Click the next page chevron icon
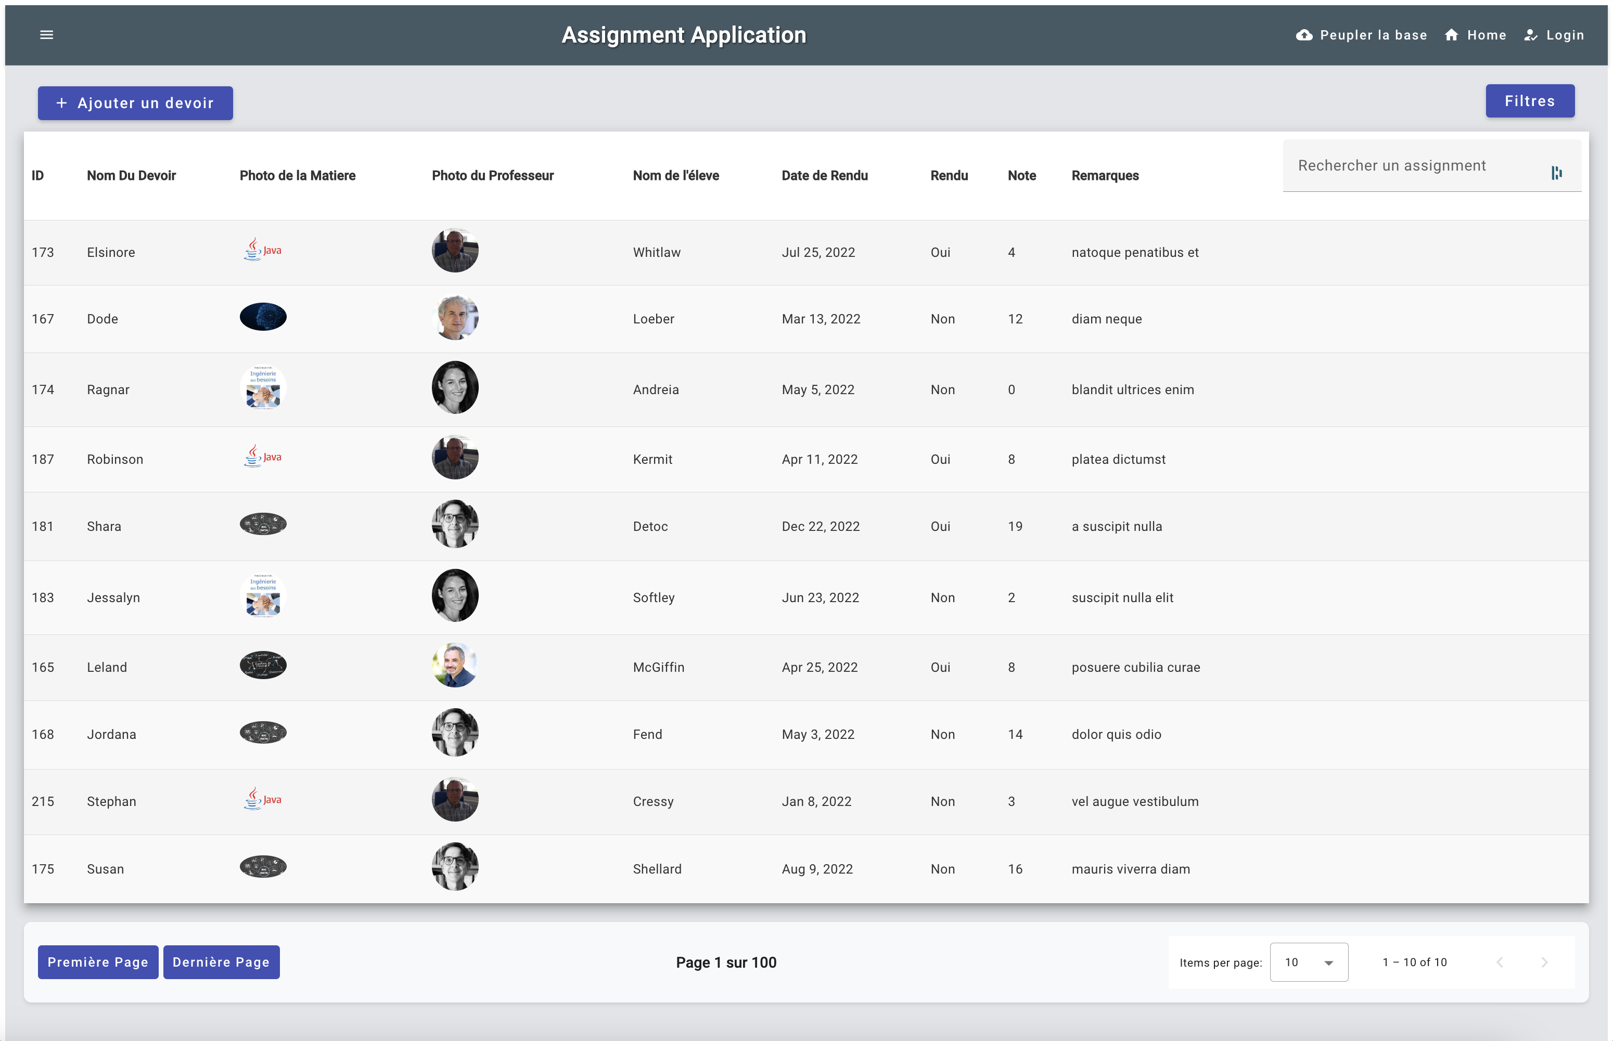The height and width of the screenshot is (1041, 1613). pyautogui.click(x=1545, y=962)
